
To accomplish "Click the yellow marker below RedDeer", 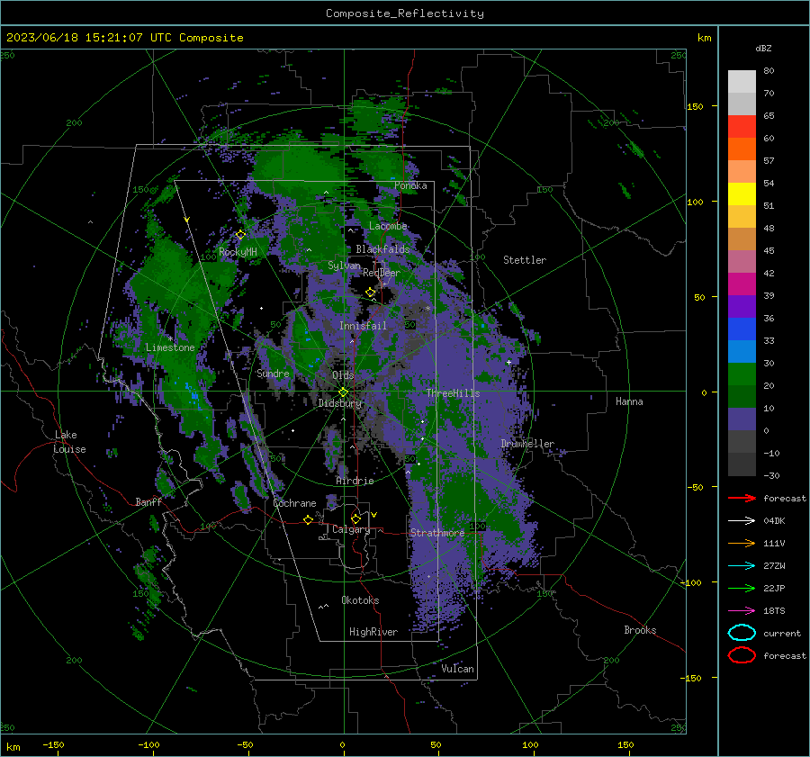I will point(371,293).
